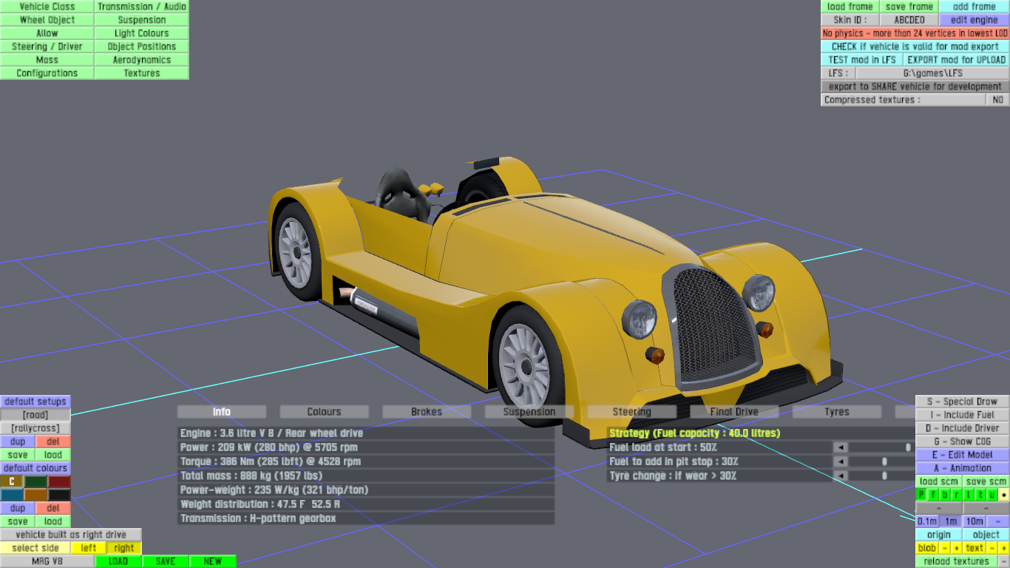Viewport: 1010px width, 568px height.
Task: Toggle the f view letter button
Action: (x=933, y=495)
